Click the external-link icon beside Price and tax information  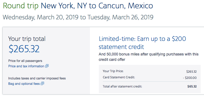(x=47, y=66)
